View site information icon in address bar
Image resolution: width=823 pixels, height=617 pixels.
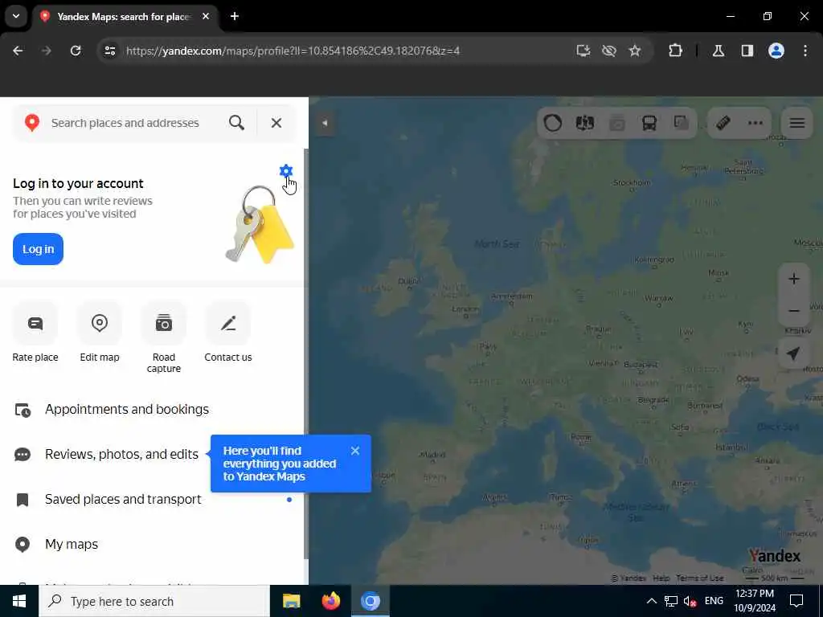point(109,51)
